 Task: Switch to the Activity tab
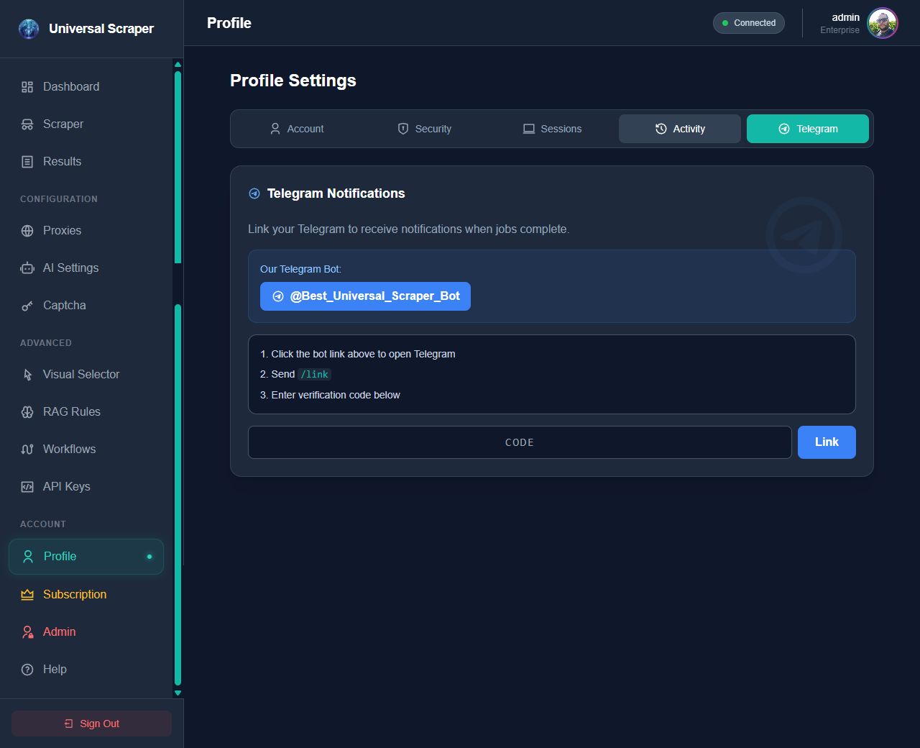tap(680, 129)
